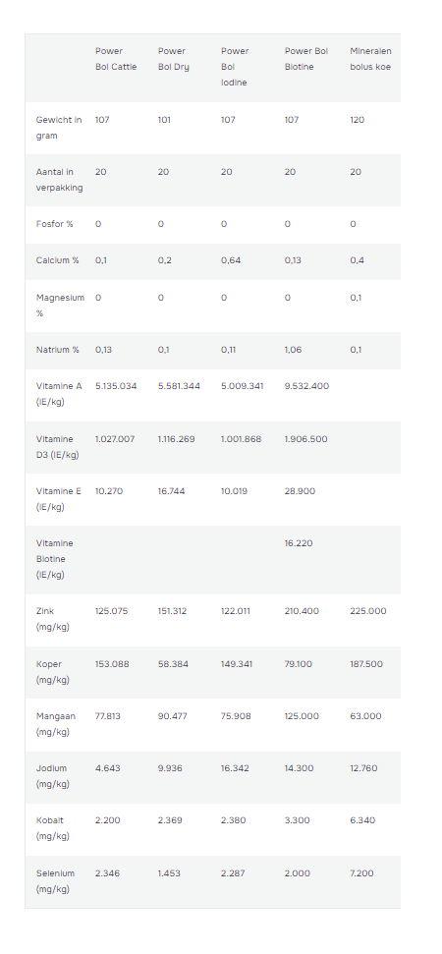Click the Mineralen bolus koe header
Image resolution: width=442 pixels, height=954 pixels.
(x=370, y=59)
